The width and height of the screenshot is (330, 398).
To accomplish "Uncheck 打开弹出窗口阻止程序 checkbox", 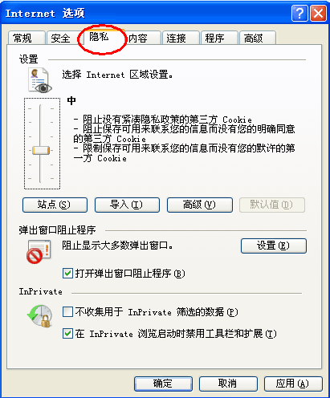I will [67, 274].
